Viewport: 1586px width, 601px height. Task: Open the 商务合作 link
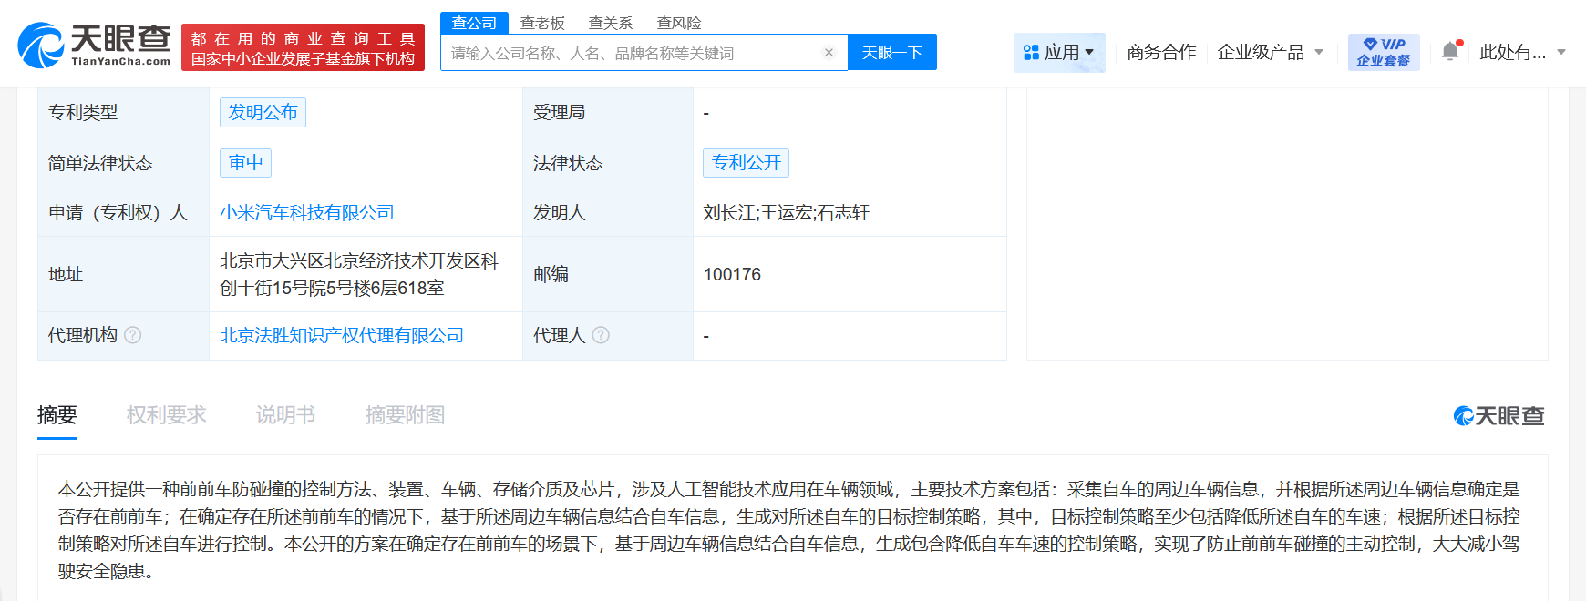tap(1161, 52)
